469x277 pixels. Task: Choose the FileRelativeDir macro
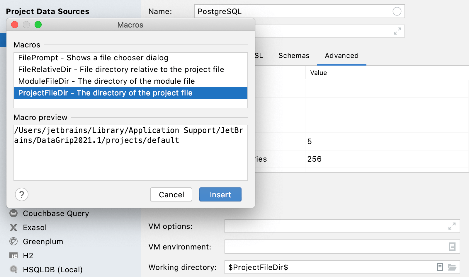(x=121, y=70)
